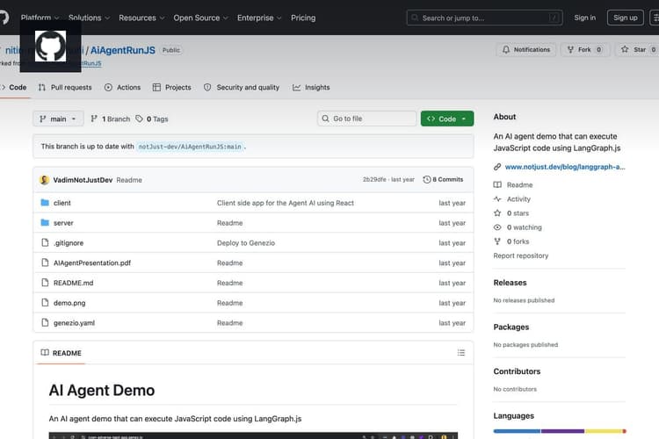Open the www.notjust.dev blog link
Screen dimensions: 659x439
point(564,167)
